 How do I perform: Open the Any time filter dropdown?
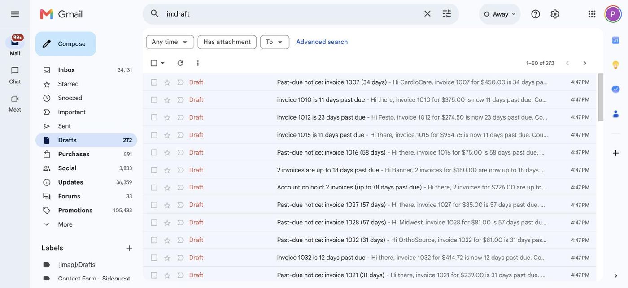pos(170,42)
